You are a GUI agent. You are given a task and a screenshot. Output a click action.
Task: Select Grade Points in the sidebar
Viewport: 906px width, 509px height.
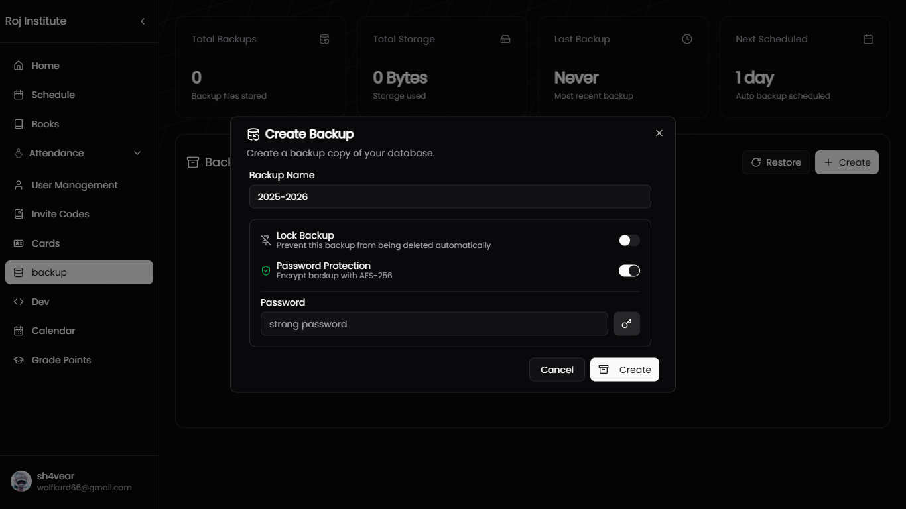tap(79, 360)
